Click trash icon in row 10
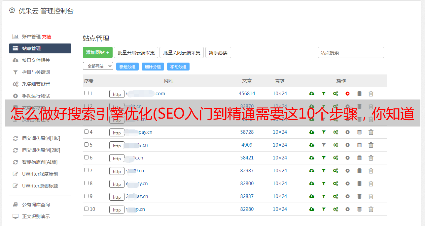The height and width of the screenshot is (226, 425). point(371,209)
